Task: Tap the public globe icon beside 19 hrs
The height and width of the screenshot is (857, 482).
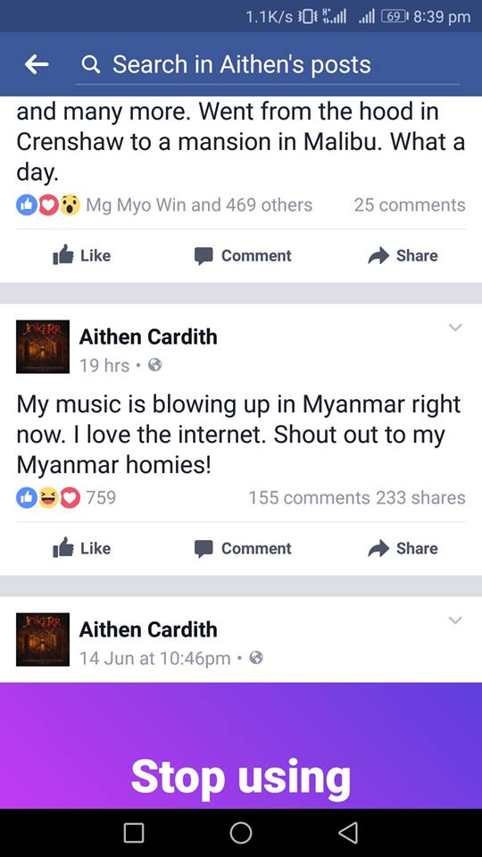Action: pos(155,366)
